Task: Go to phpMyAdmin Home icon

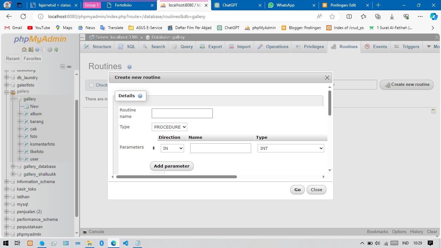Action: 24,49
